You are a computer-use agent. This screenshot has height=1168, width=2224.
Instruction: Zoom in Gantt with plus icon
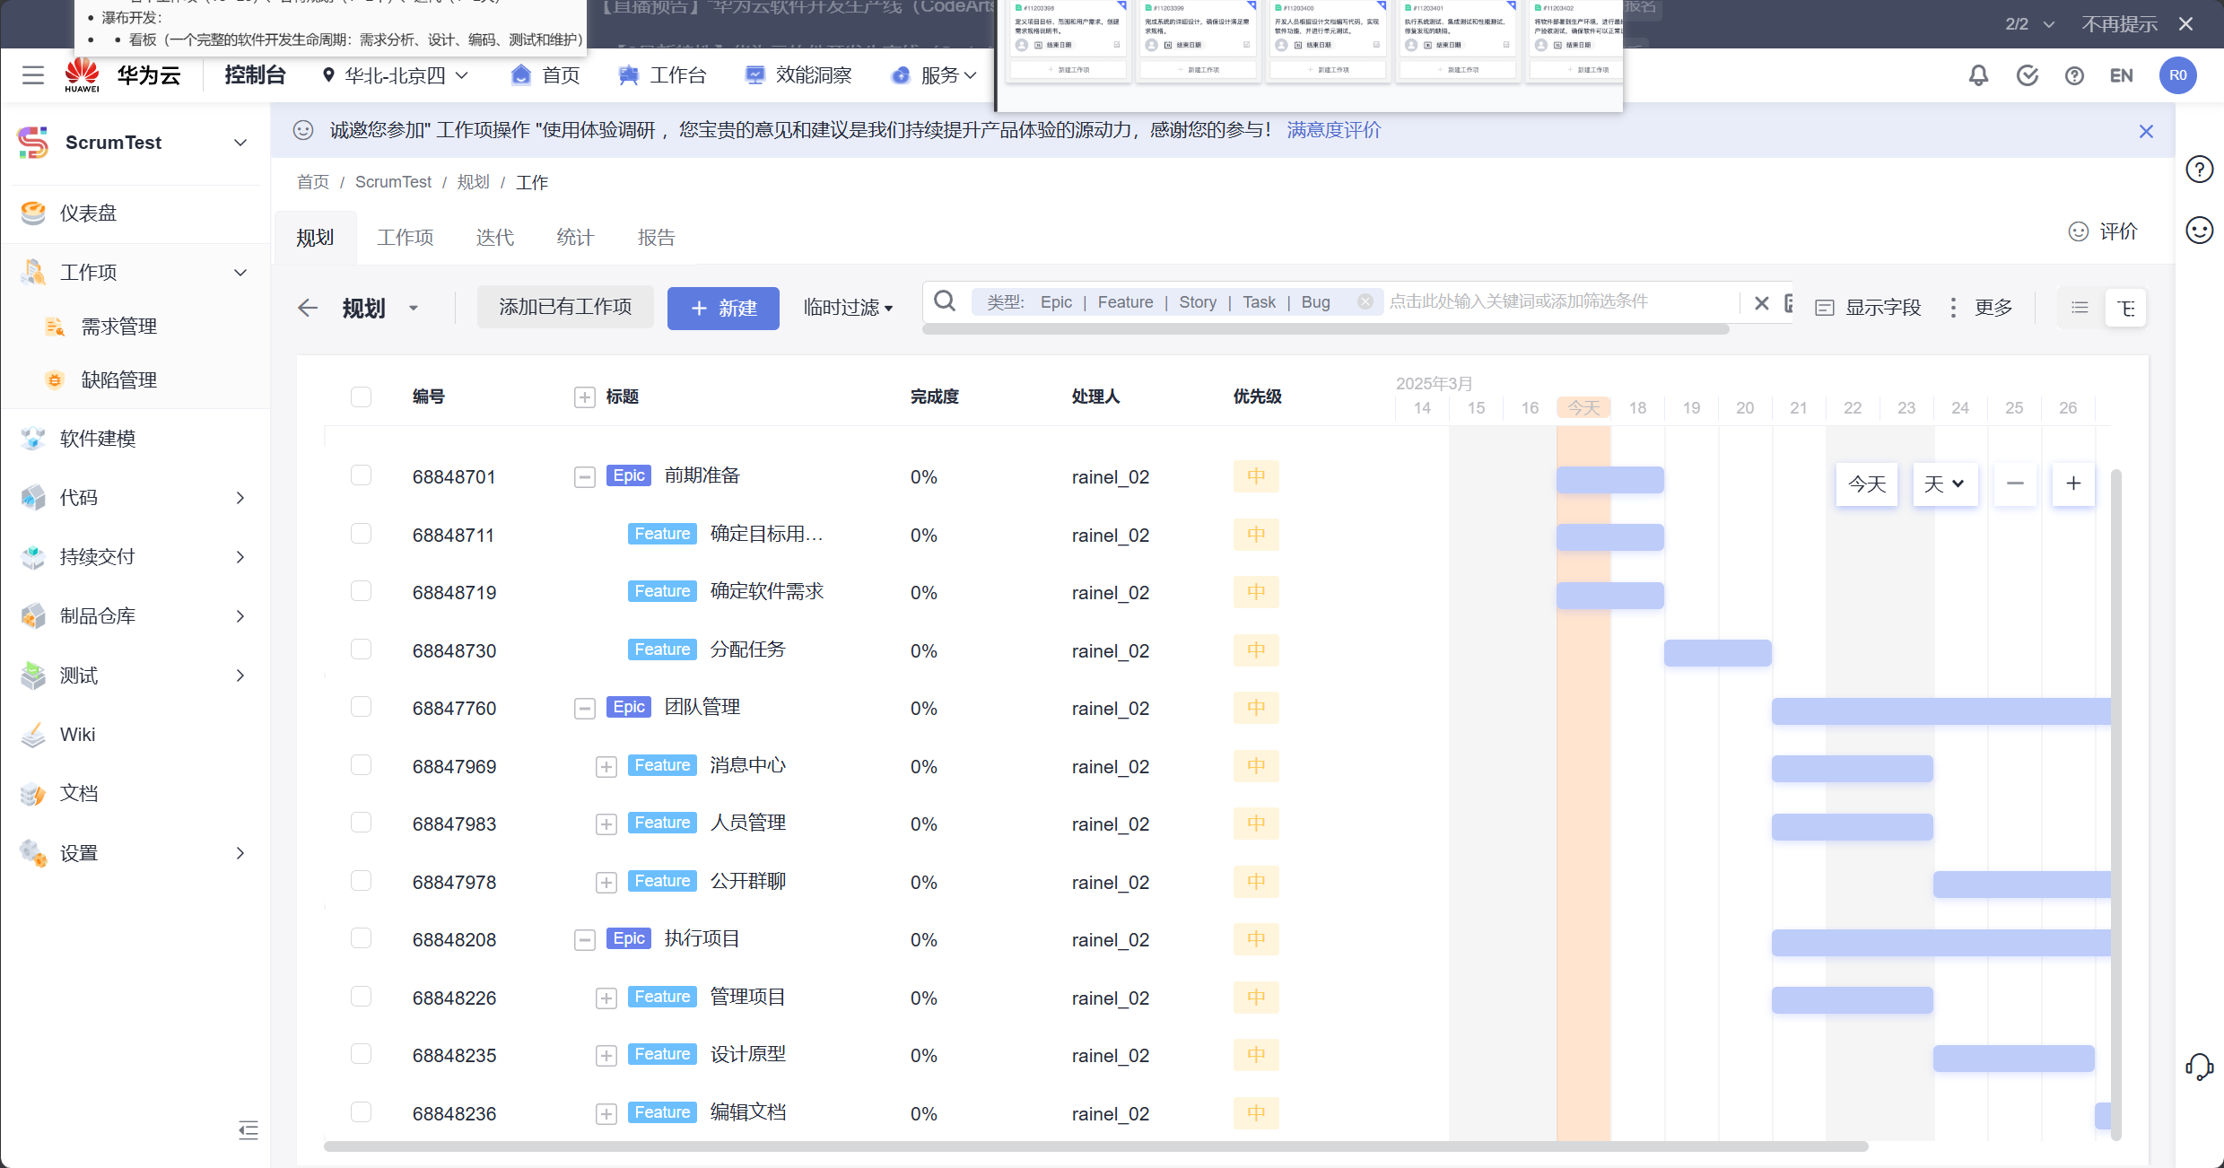[2073, 484]
